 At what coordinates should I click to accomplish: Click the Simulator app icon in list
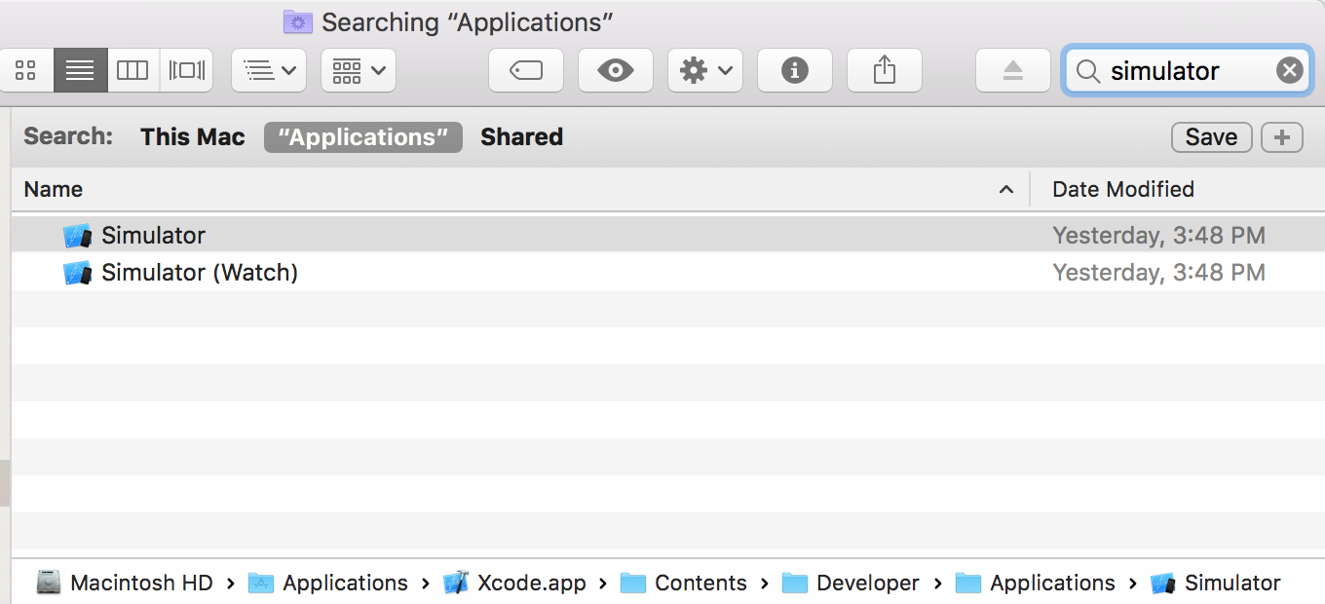pyautogui.click(x=77, y=236)
